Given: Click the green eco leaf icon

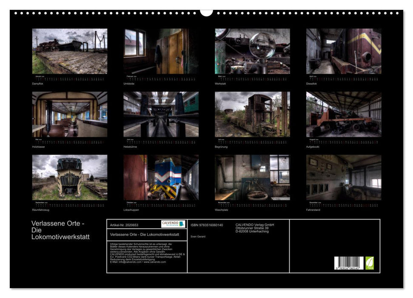Looking at the screenshot, I should click(x=370, y=263).
